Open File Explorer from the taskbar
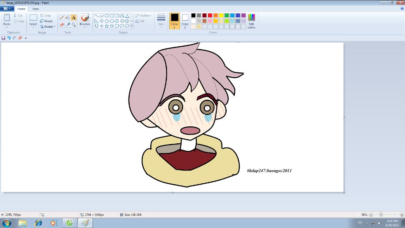Image resolution: width=405 pixels, height=228 pixels. click(x=23, y=223)
